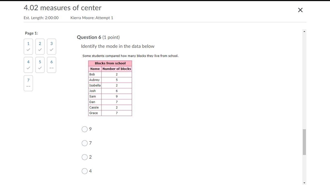Open unanswered question 6 tile

51,65
